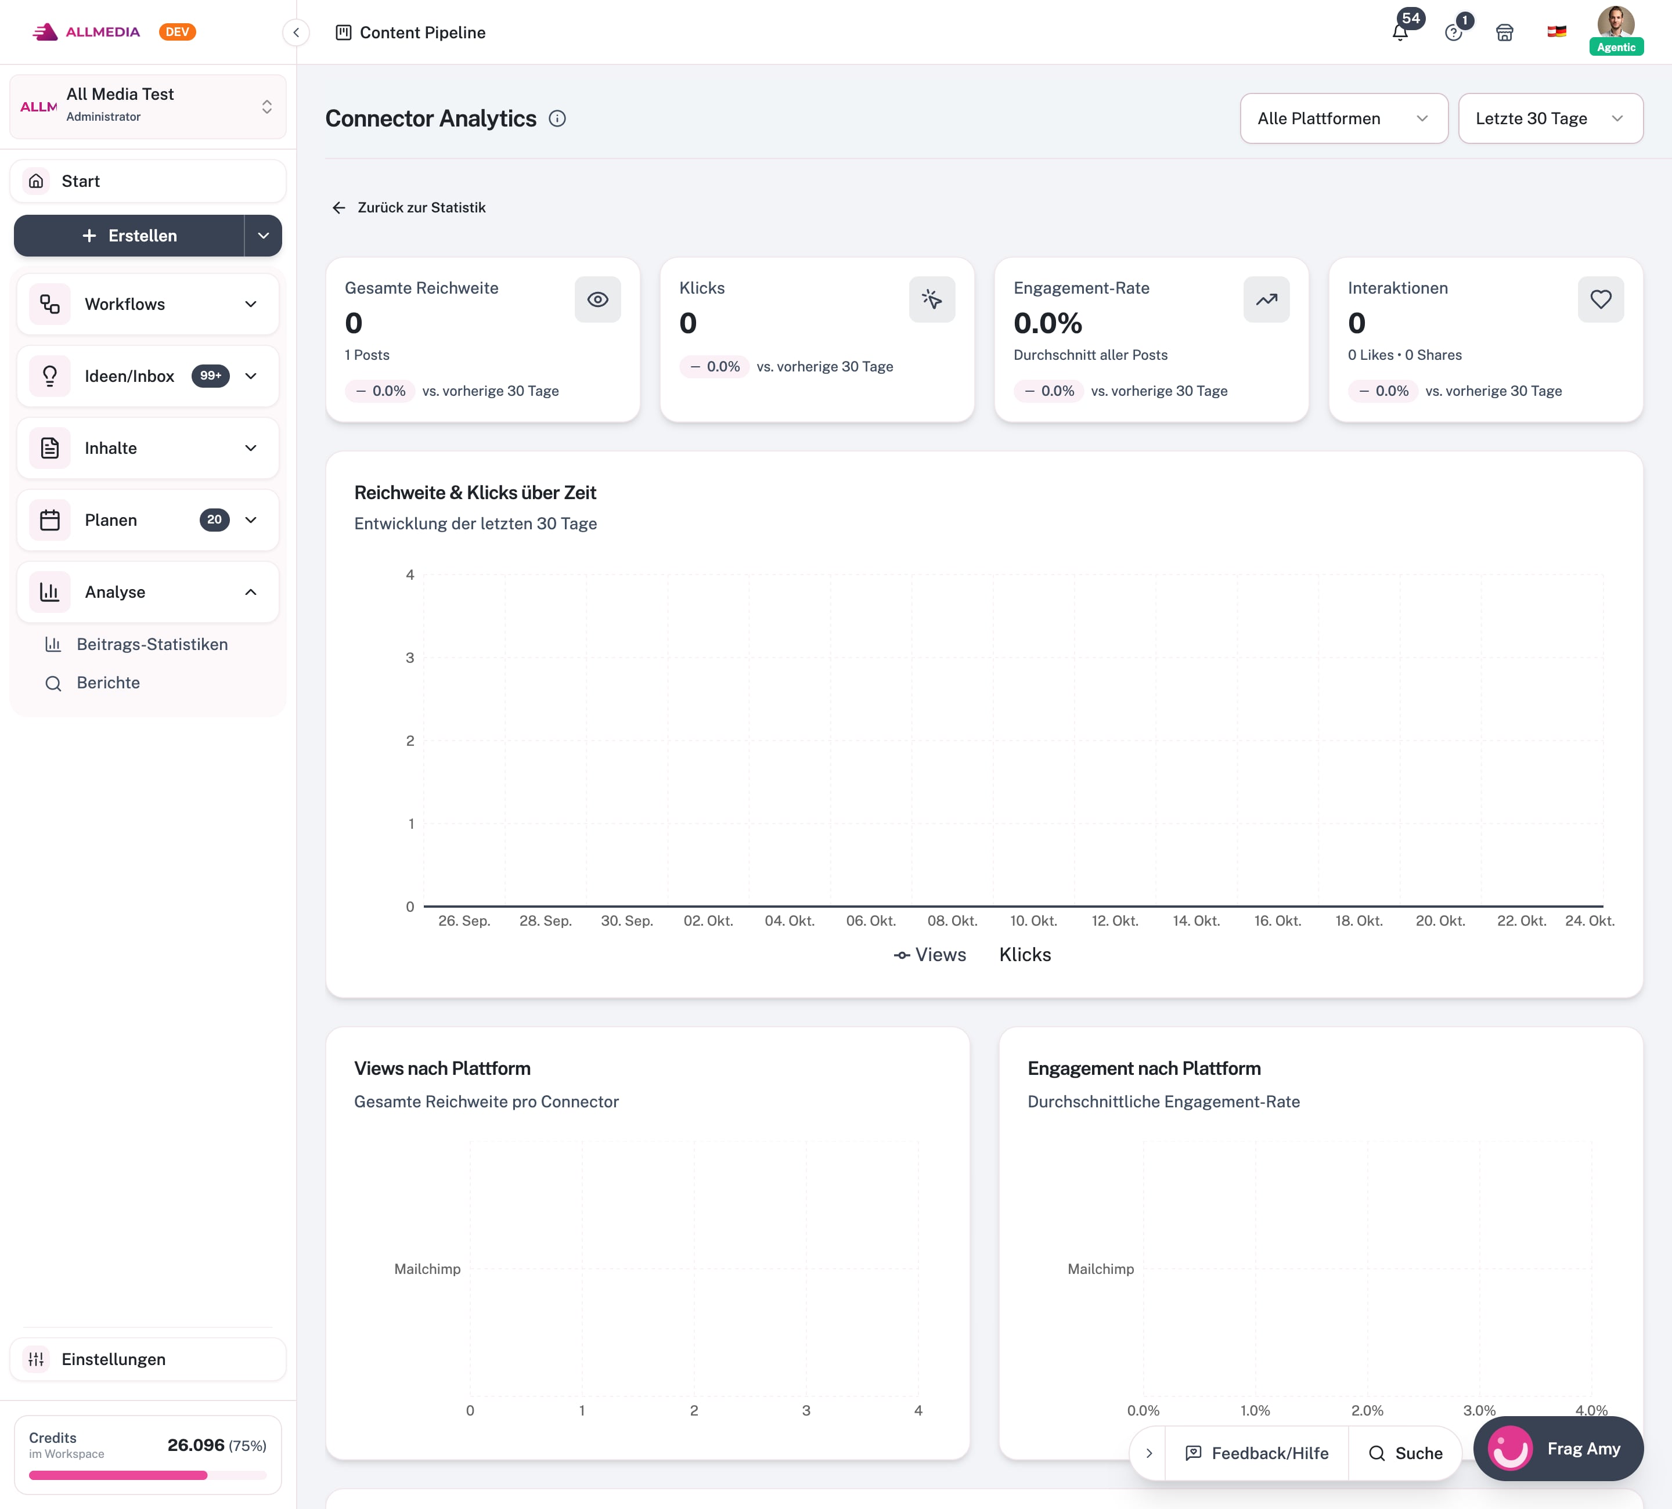Click the Planen calendar icon
The width and height of the screenshot is (1672, 1509).
[50, 520]
